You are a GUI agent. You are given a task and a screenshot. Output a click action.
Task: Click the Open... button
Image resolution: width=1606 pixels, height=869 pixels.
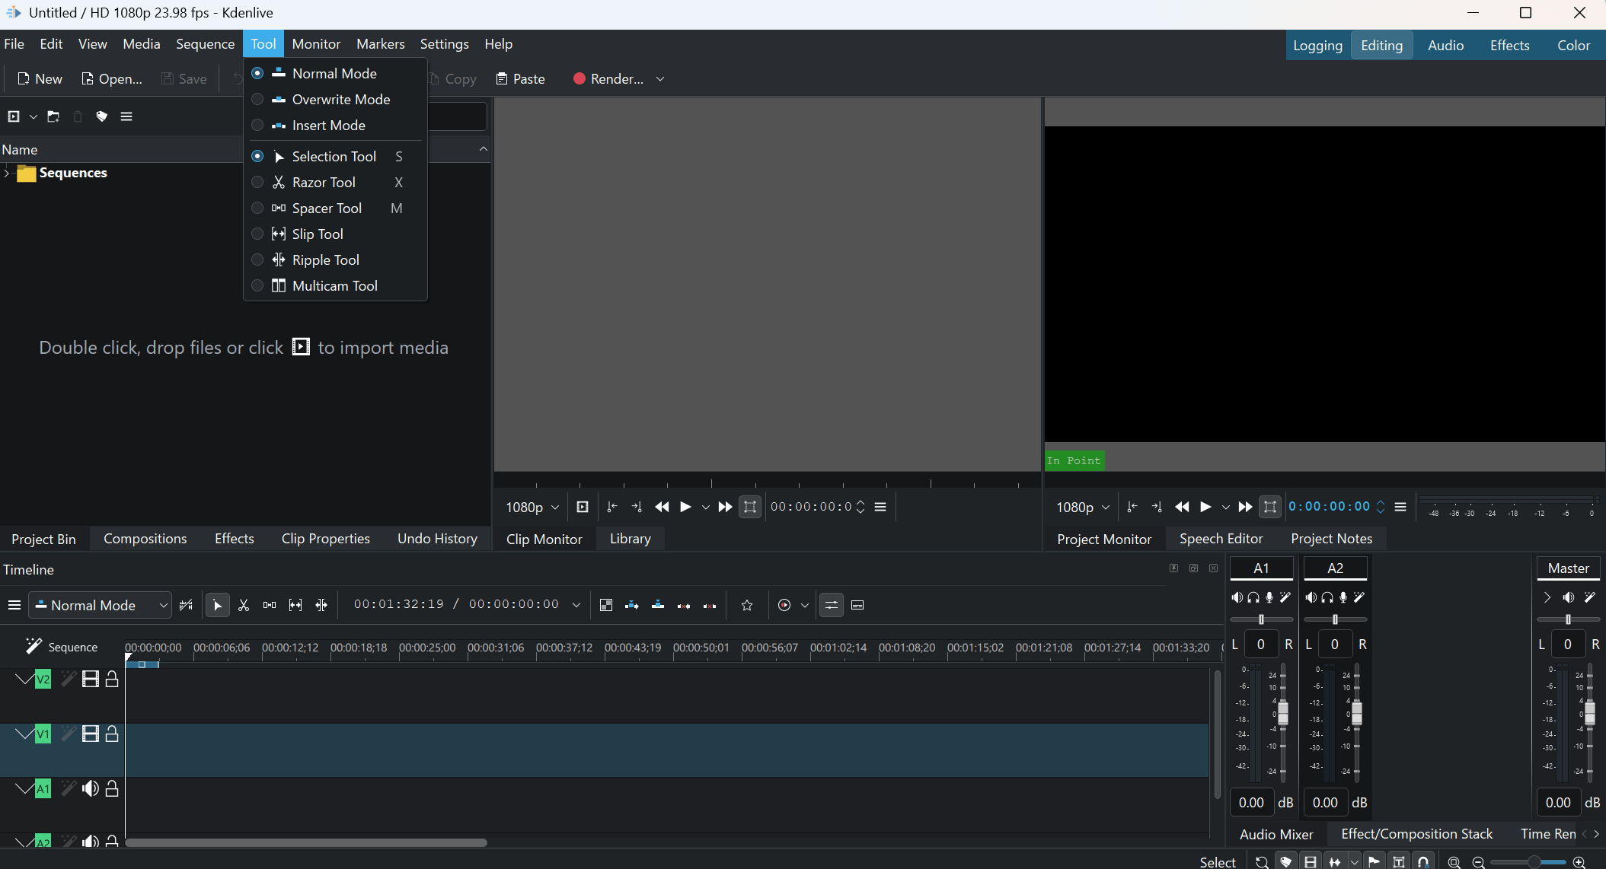(111, 79)
